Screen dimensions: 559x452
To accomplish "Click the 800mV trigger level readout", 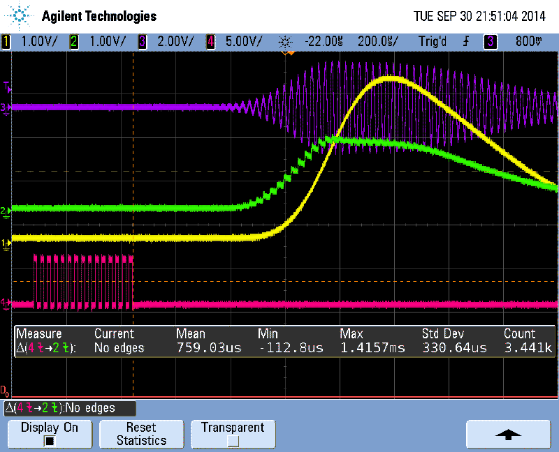I will coord(530,42).
